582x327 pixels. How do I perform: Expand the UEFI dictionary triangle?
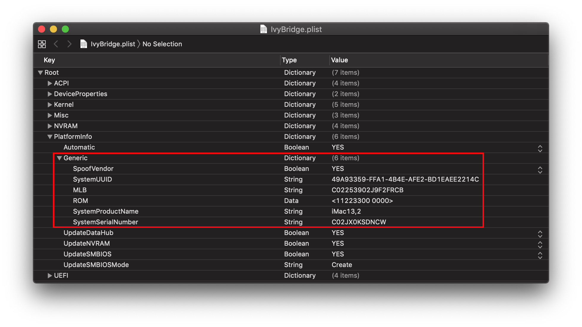coord(50,276)
